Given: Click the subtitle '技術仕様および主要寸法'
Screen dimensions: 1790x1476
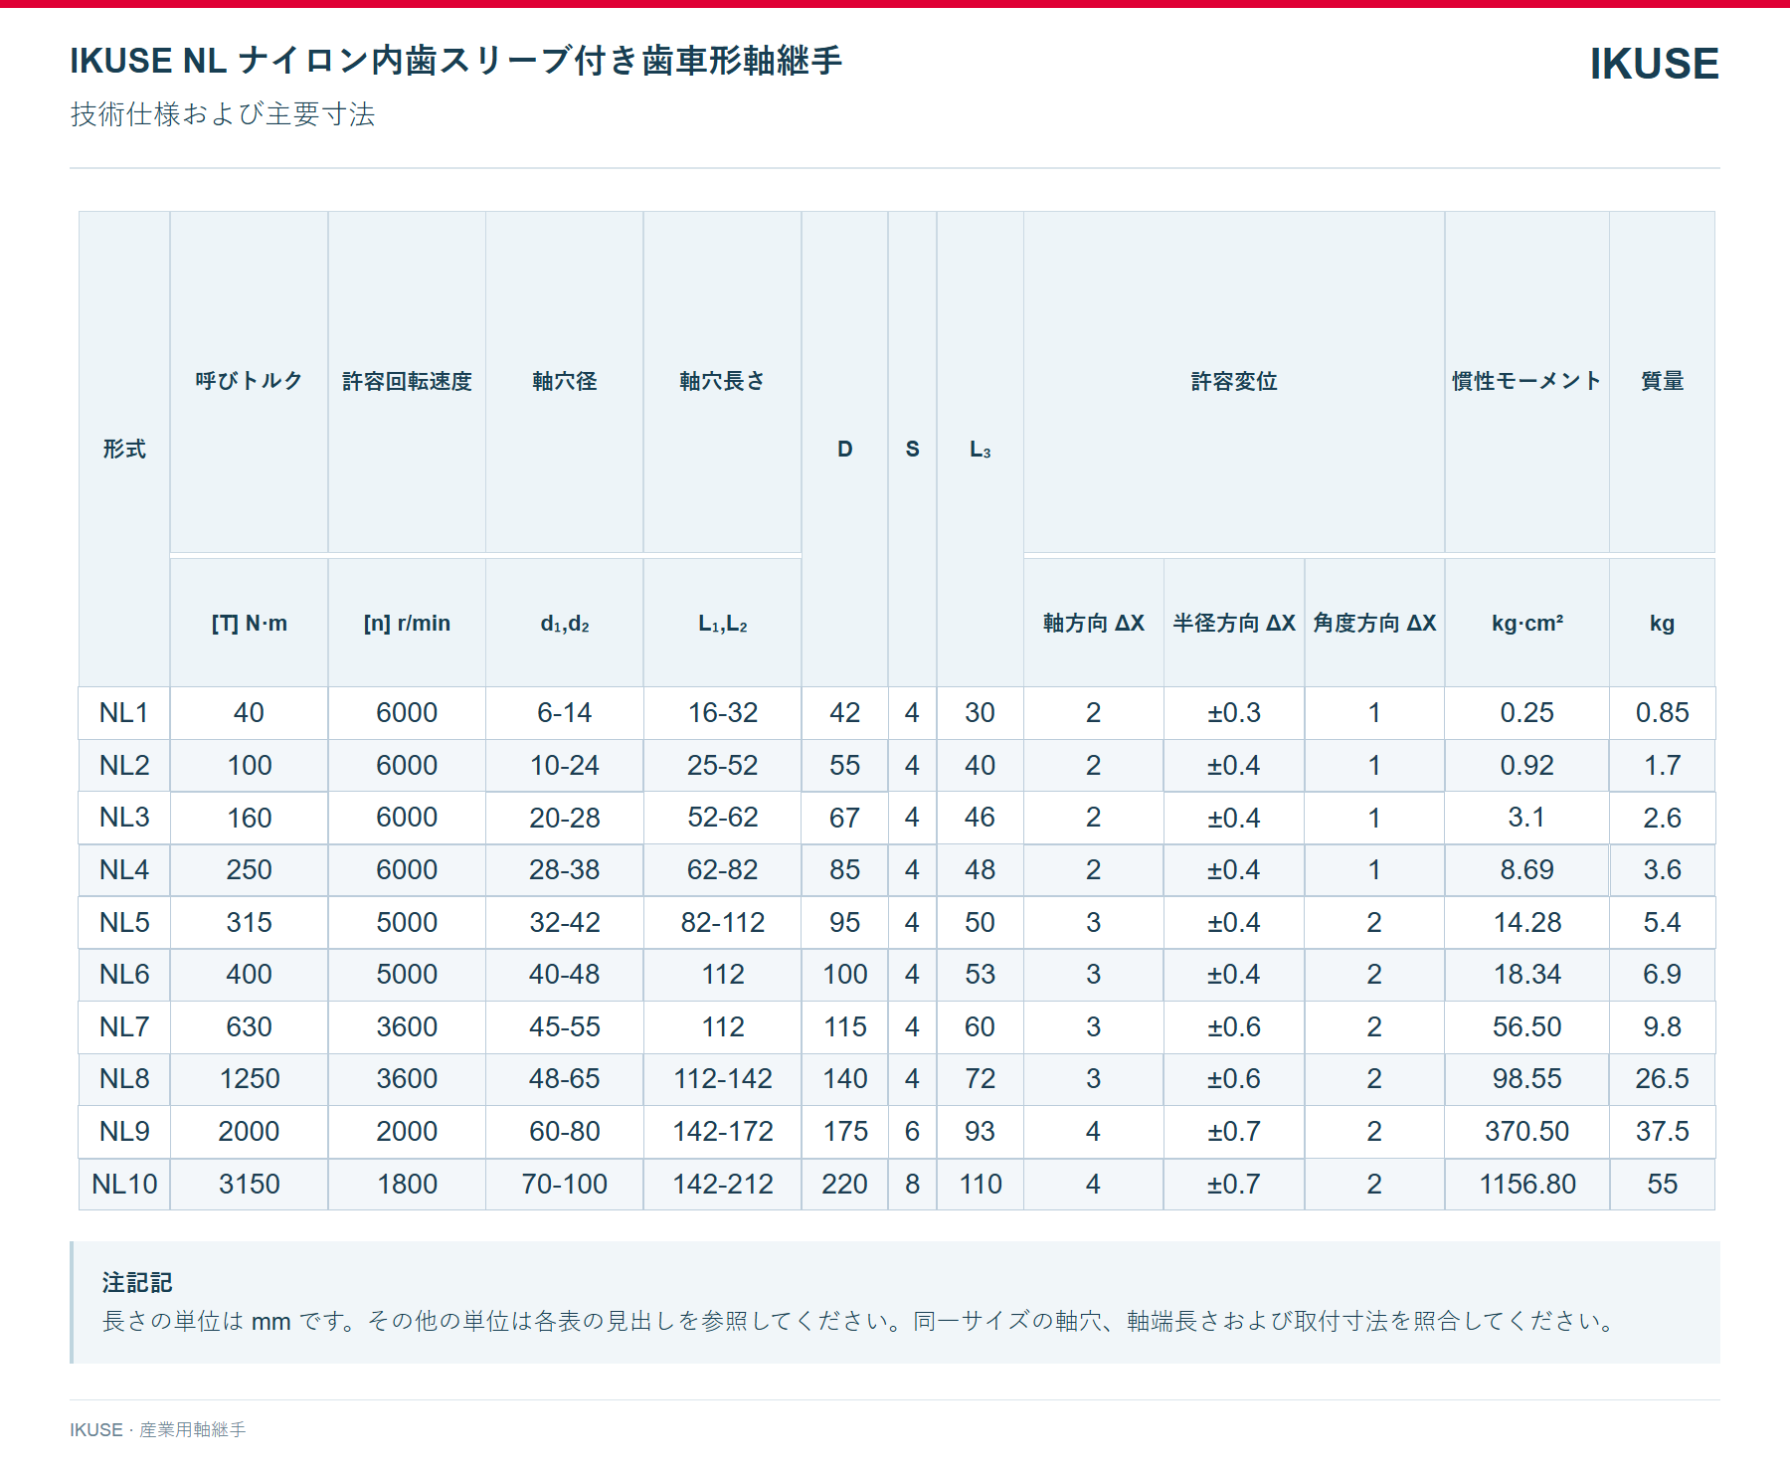Looking at the screenshot, I should click(x=223, y=114).
